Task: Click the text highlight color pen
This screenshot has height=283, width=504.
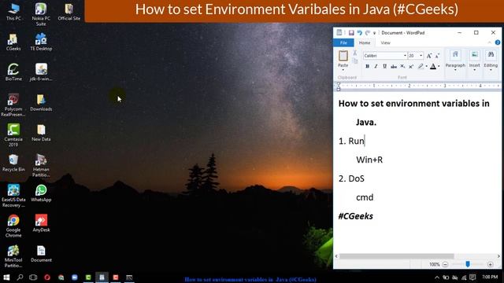Action: (x=421, y=66)
